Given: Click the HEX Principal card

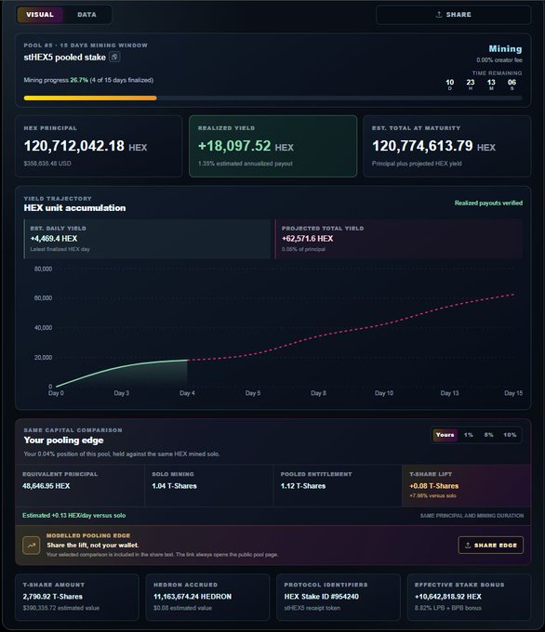Looking at the screenshot, I should [x=99, y=146].
